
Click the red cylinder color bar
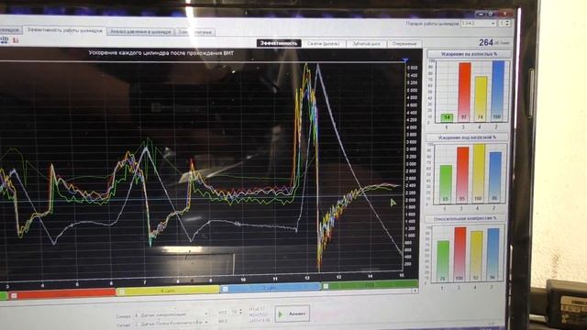[62, 293]
